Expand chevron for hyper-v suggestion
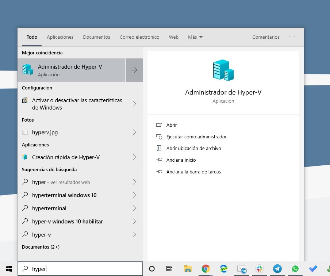Viewport: 330px width, 276px height. tap(134, 234)
